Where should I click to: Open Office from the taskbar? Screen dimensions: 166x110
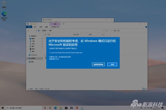77,108
